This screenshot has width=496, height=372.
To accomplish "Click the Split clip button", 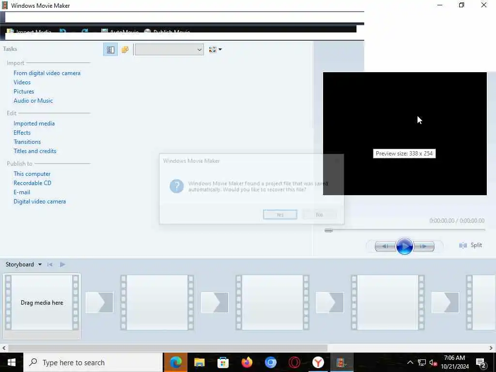I will click(x=470, y=245).
